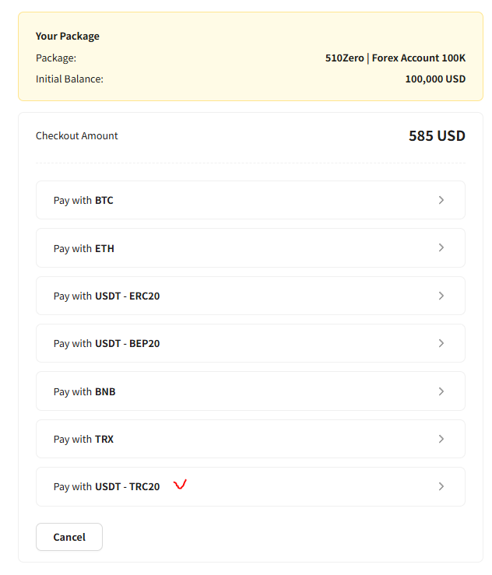Click the arrow beside USDT - BEP20
Screen dimensions: 492x575
click(441, 343)
